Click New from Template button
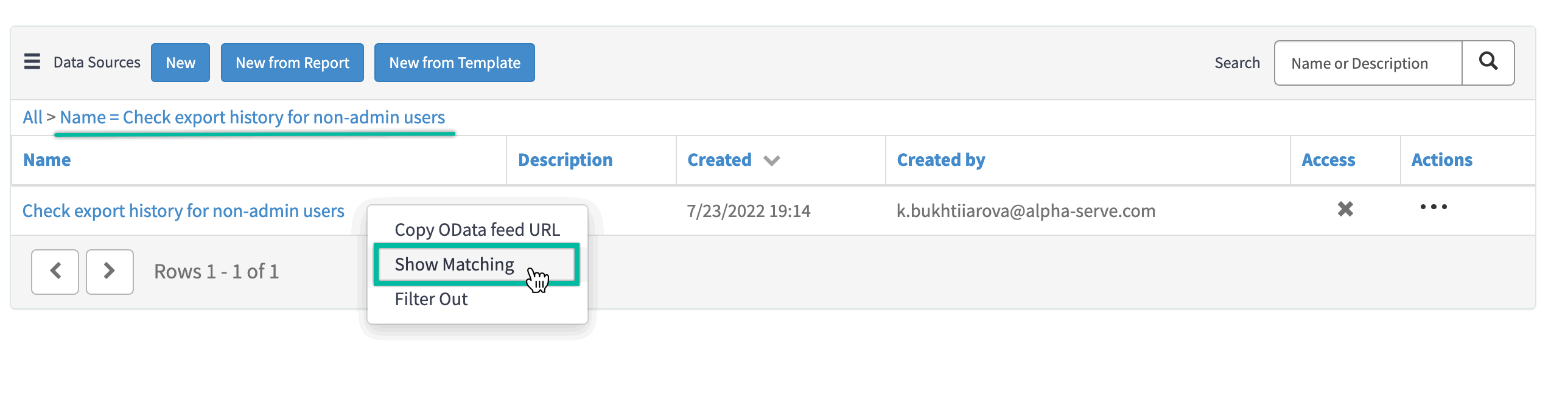Screen dimensions: 1551x400 tap(454, 63)
